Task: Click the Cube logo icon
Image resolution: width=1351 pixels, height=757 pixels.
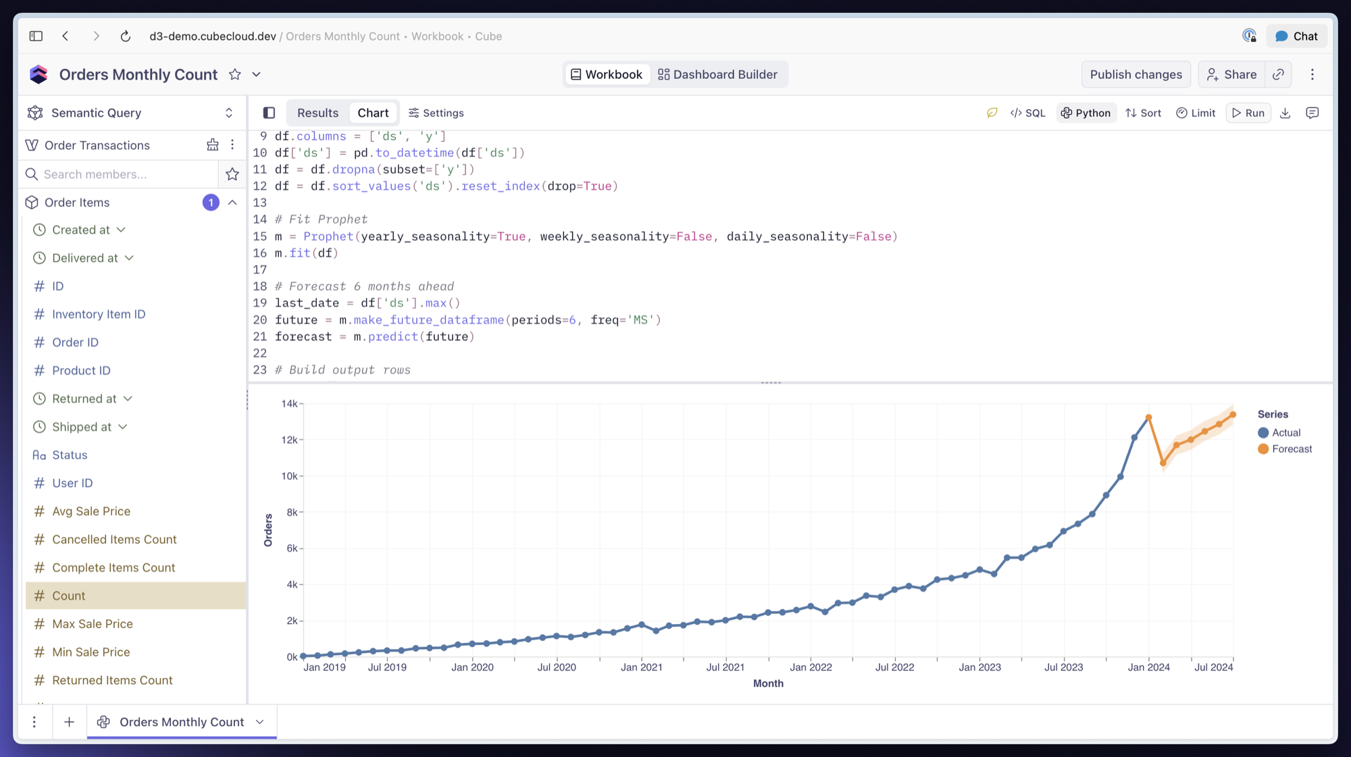Action: pos(39,74)
